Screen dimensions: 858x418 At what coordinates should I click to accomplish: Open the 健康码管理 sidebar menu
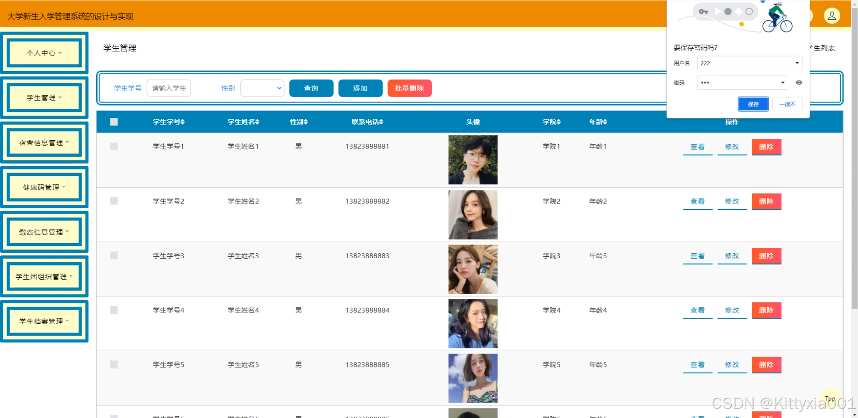pyautogui.click(x=44, y=187)
